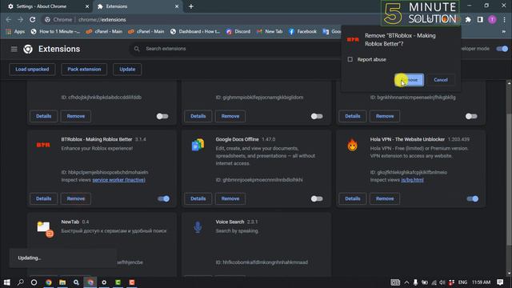Toggle extension with ID starting cfhdojbk
Screen dimensions: 512x288
click(162, 116)
